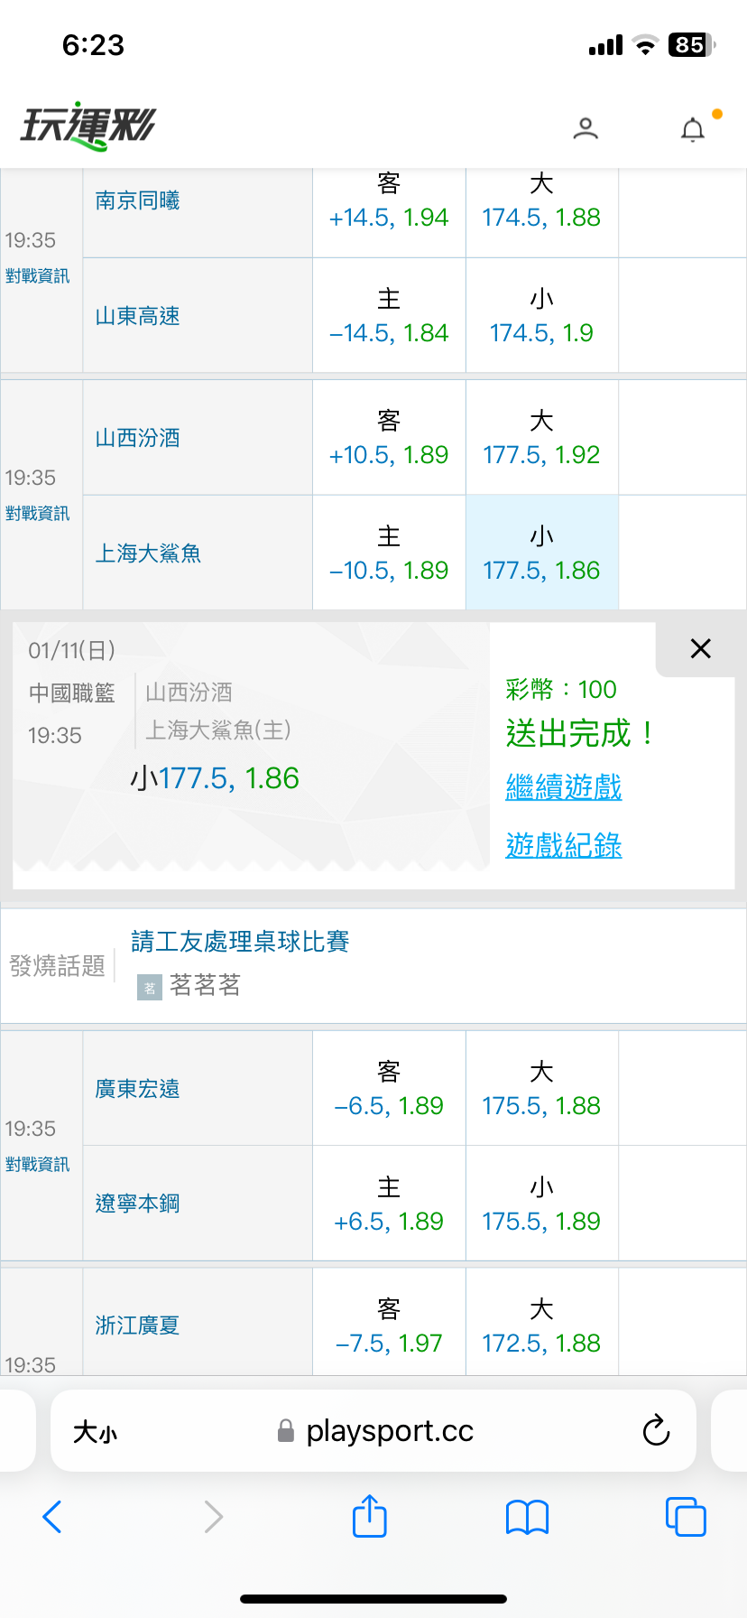Show the Safari tabs overview
This screenshot has width=747, height=1618.
pyautogui.click(x=685, y=1517)
